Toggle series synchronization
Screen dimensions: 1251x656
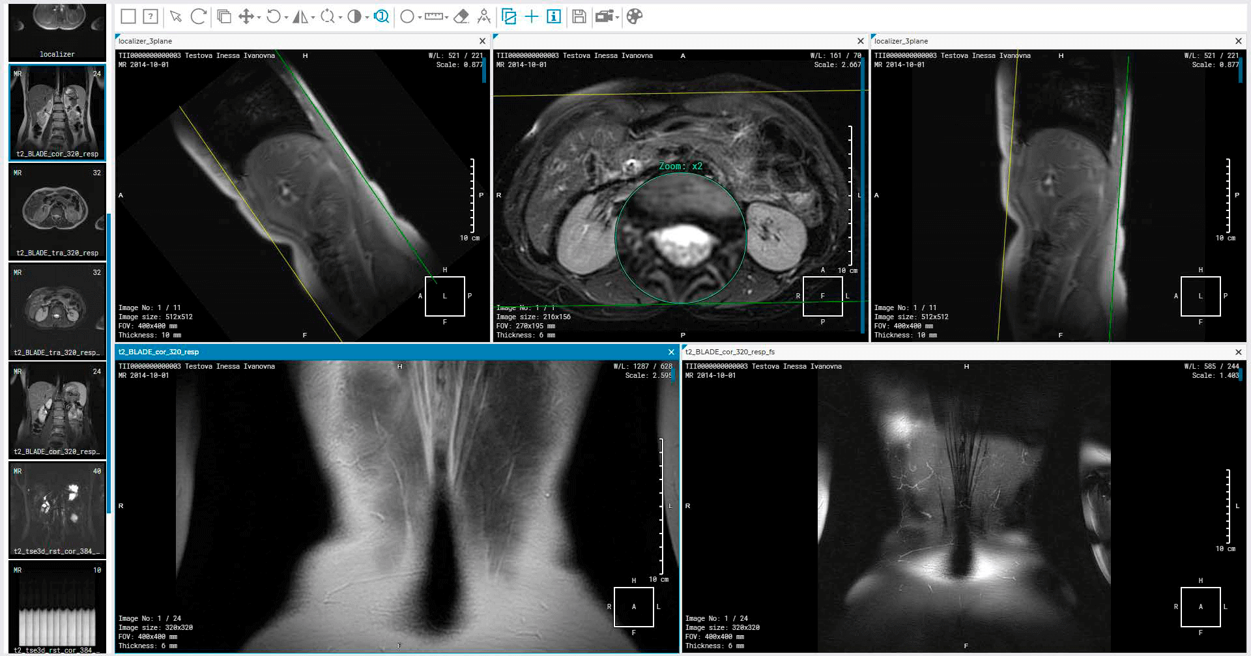click(509, 17)
